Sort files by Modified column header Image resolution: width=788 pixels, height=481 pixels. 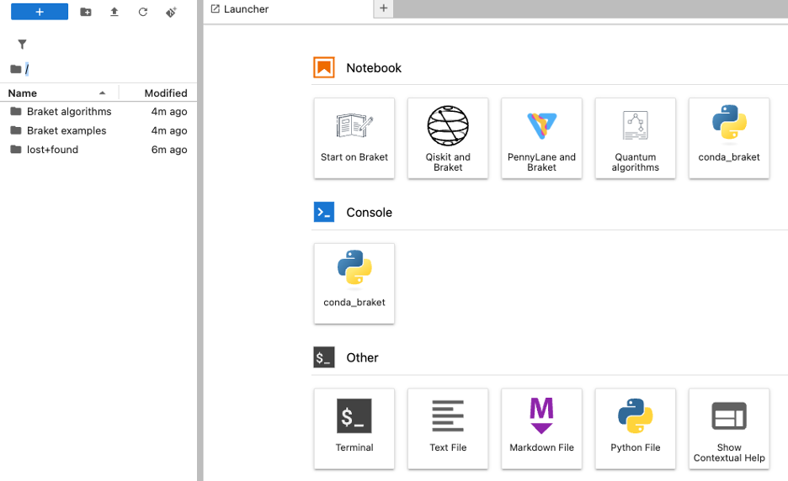coord(165,93)
